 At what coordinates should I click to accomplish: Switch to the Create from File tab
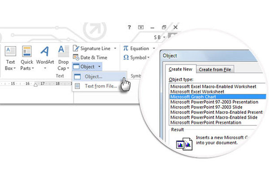(x=215, y=69)
